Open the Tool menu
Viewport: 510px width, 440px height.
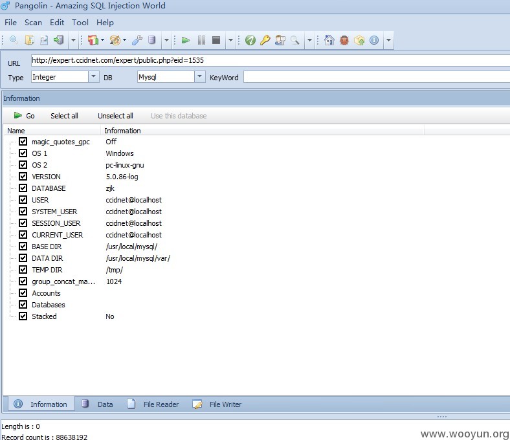tap(80, 23)
